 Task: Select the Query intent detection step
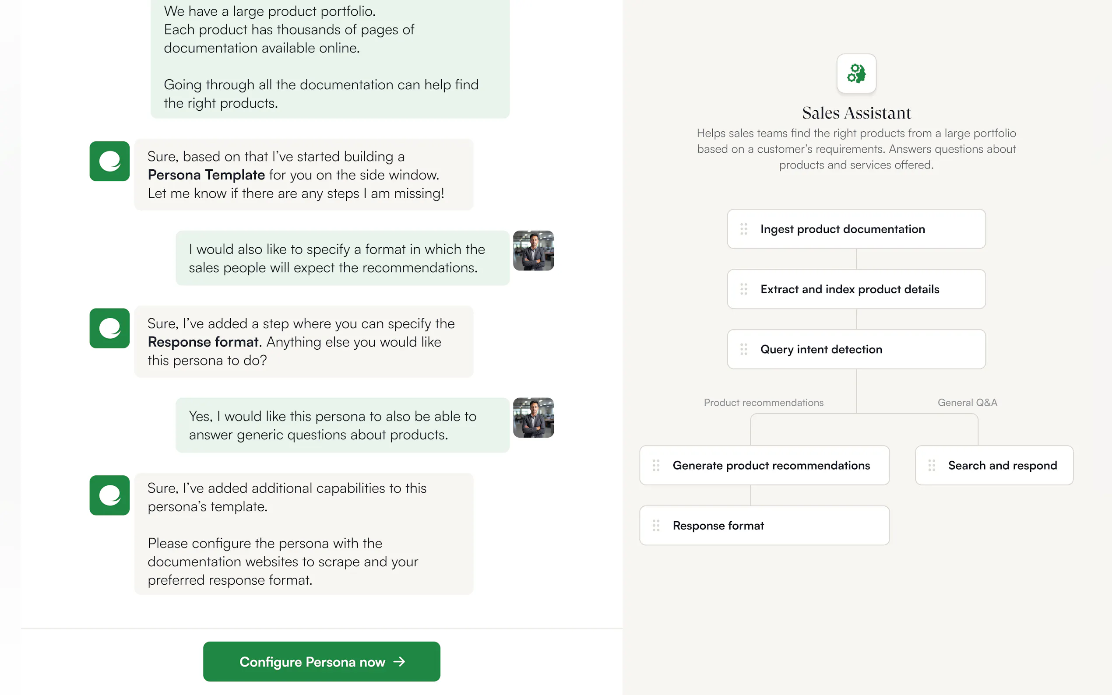click(x=856, y=349)
